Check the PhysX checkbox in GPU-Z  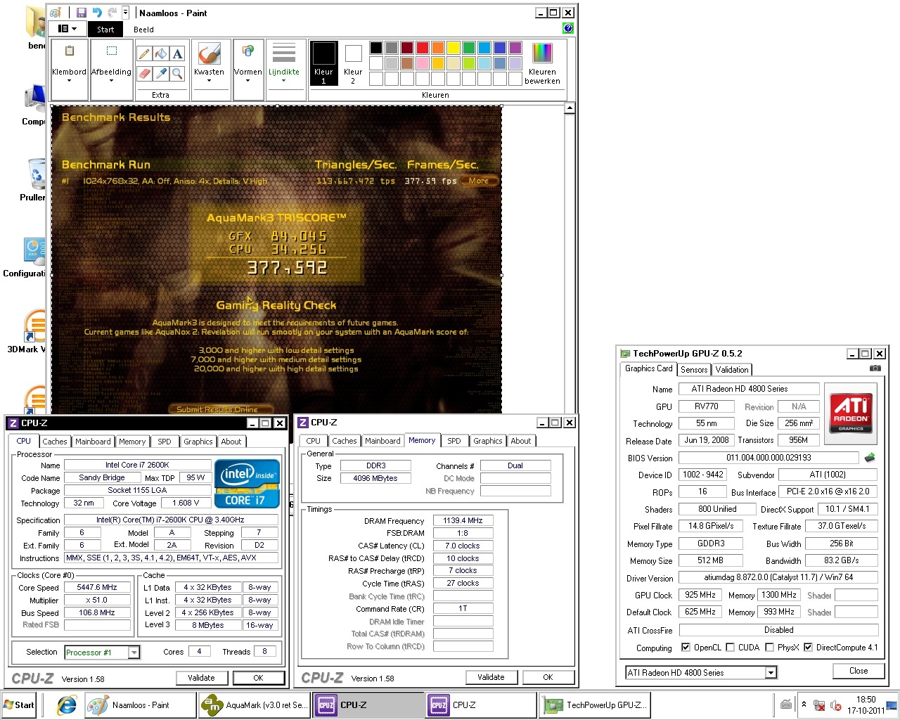click(769, 648)
